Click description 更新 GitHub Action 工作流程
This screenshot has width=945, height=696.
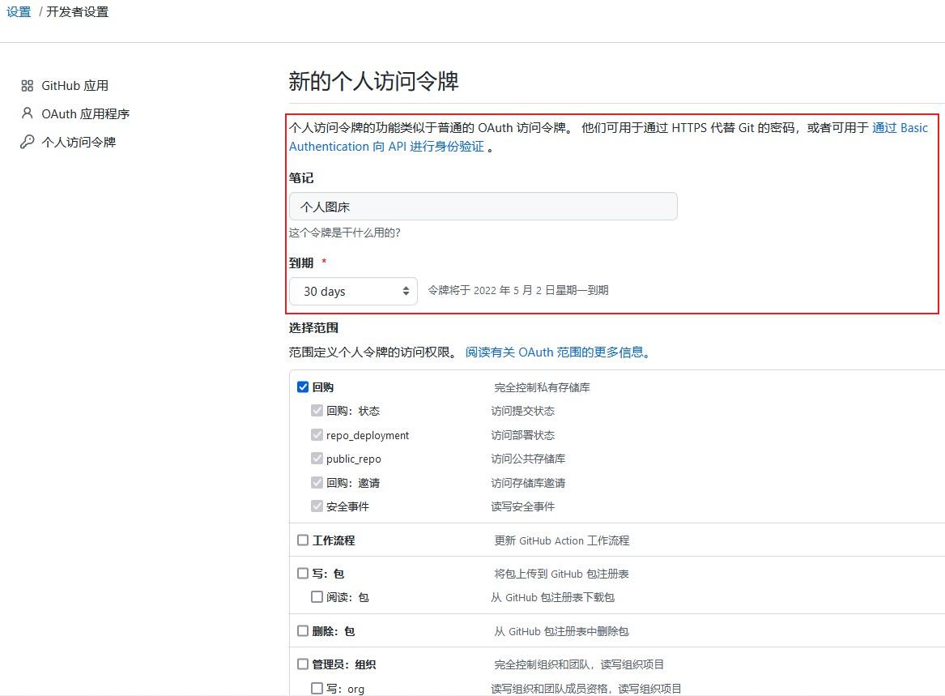click(x=562, y=540)
